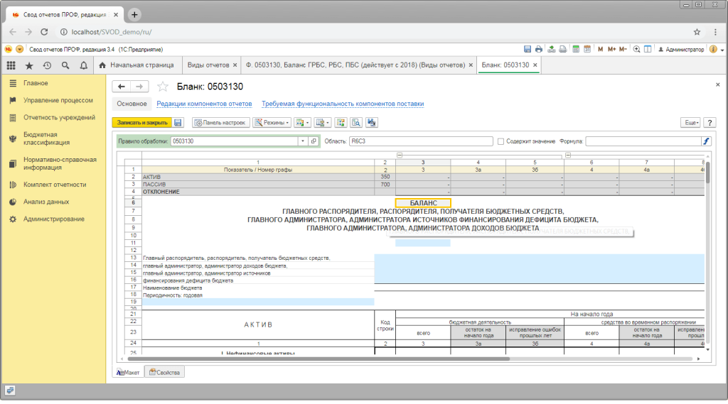Viewport: 728px width, 404px height.
Task: Close the Ф. 0503130 Баланс tab
Action: point(470,65)
